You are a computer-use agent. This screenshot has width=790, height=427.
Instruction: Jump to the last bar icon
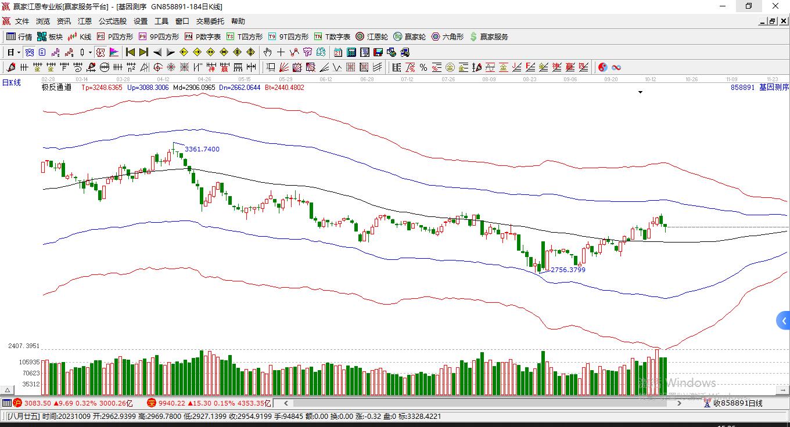tap(143, 52)
